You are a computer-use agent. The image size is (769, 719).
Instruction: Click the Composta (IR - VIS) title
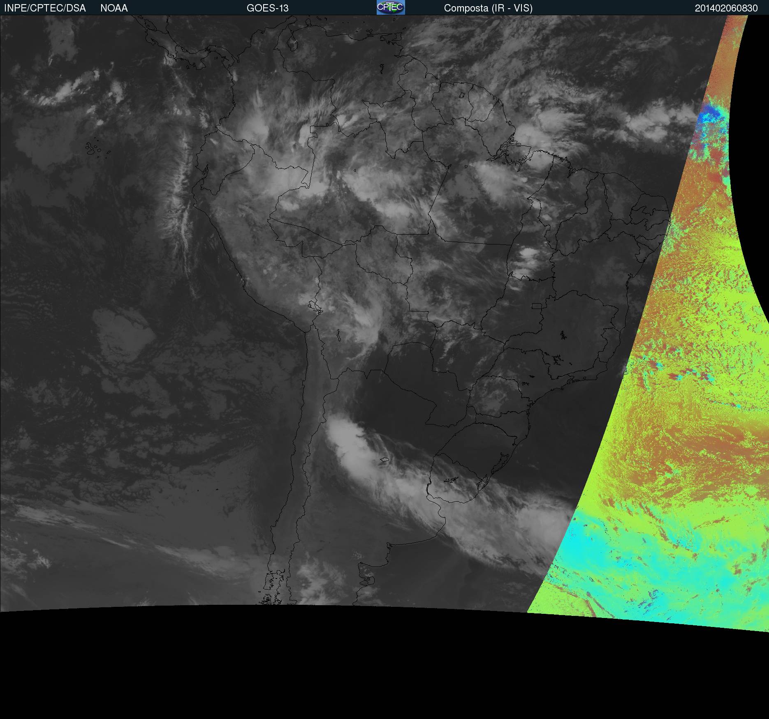[x=488, y=8]
